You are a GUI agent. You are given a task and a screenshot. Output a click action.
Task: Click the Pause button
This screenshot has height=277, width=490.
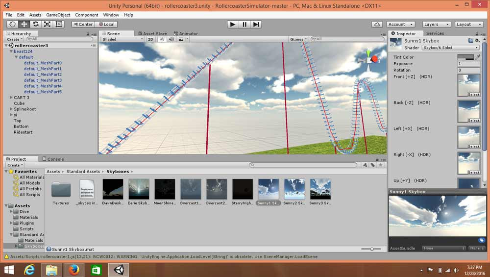pyautogui.click(x=244, y=24)
